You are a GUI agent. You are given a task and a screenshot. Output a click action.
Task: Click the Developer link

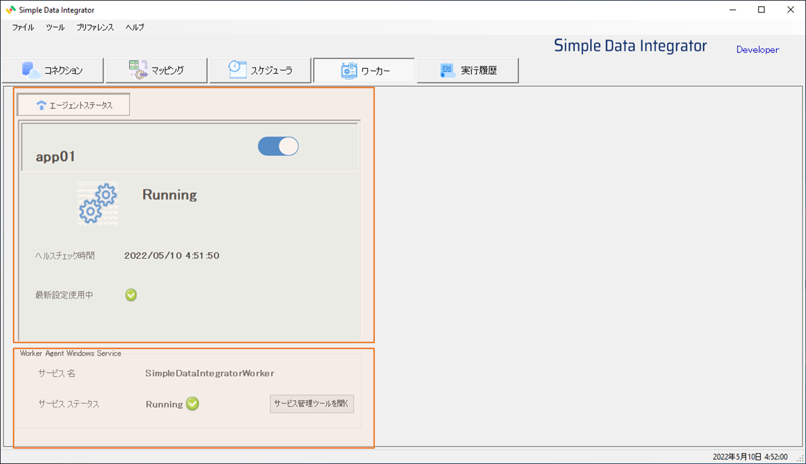coord(758,50)
